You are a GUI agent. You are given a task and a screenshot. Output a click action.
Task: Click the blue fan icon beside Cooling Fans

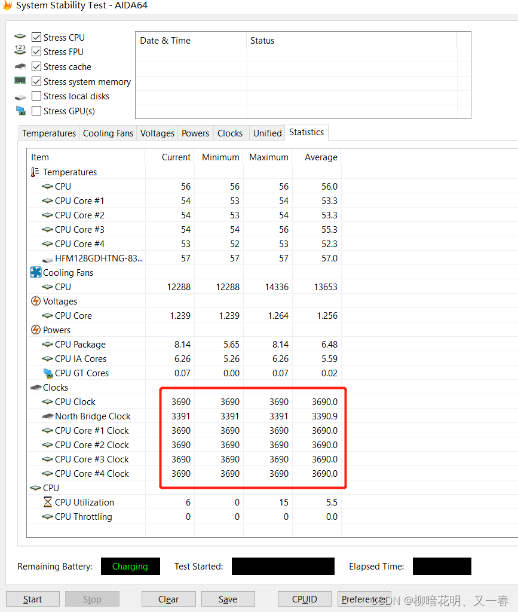point(35,272)
